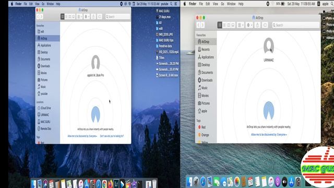This screenshot has height=188, width=334.
Task: Select AirDrop in the right Finder sidebar
Action: click(206, 42)
